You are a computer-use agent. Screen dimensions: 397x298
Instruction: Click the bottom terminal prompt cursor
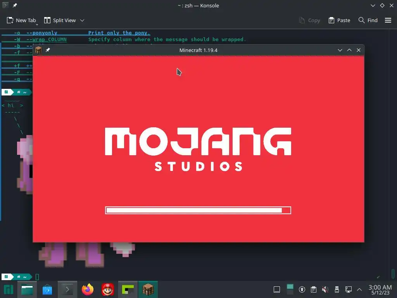(37, 277)
